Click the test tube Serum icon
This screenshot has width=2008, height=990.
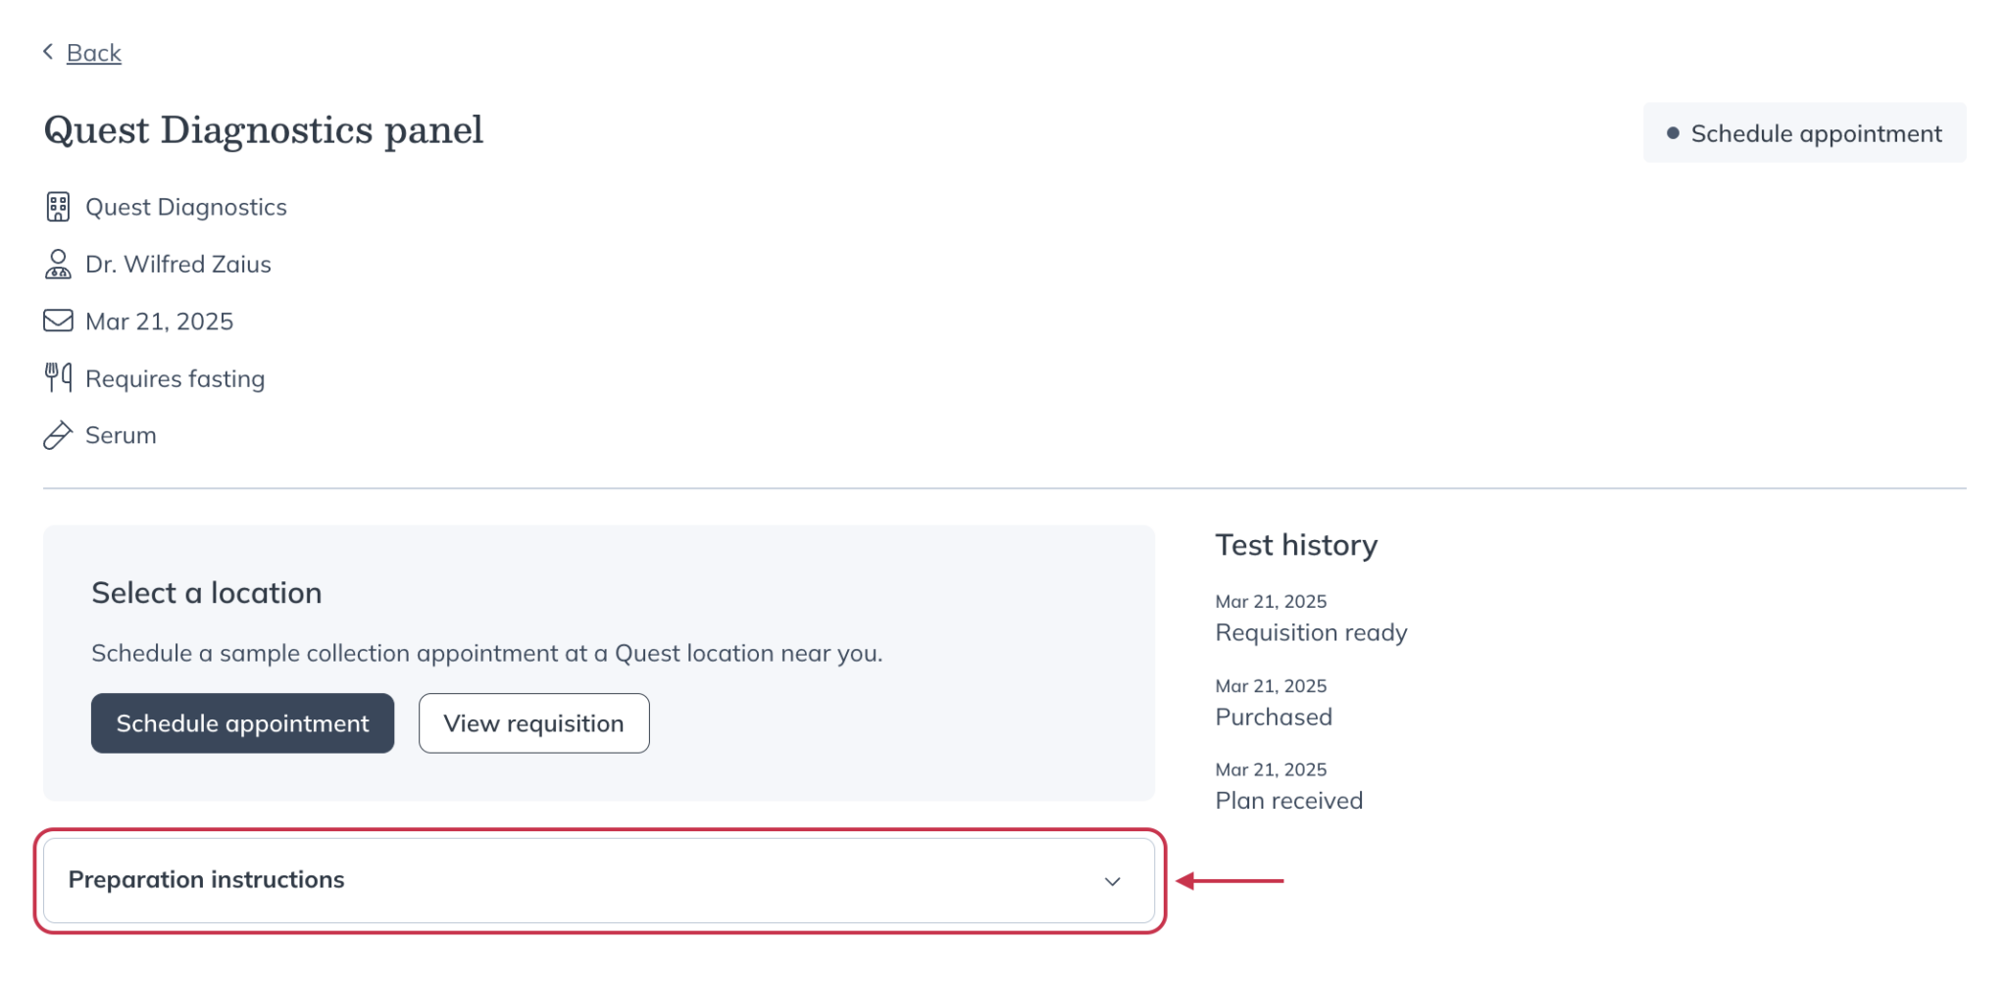coord(58,435)
